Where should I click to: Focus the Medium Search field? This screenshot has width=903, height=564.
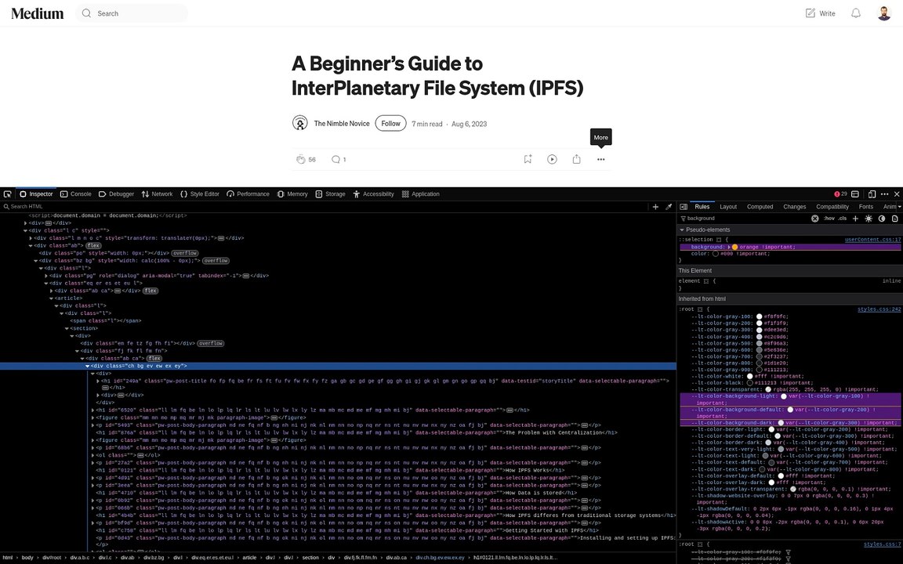coord(132,13)
